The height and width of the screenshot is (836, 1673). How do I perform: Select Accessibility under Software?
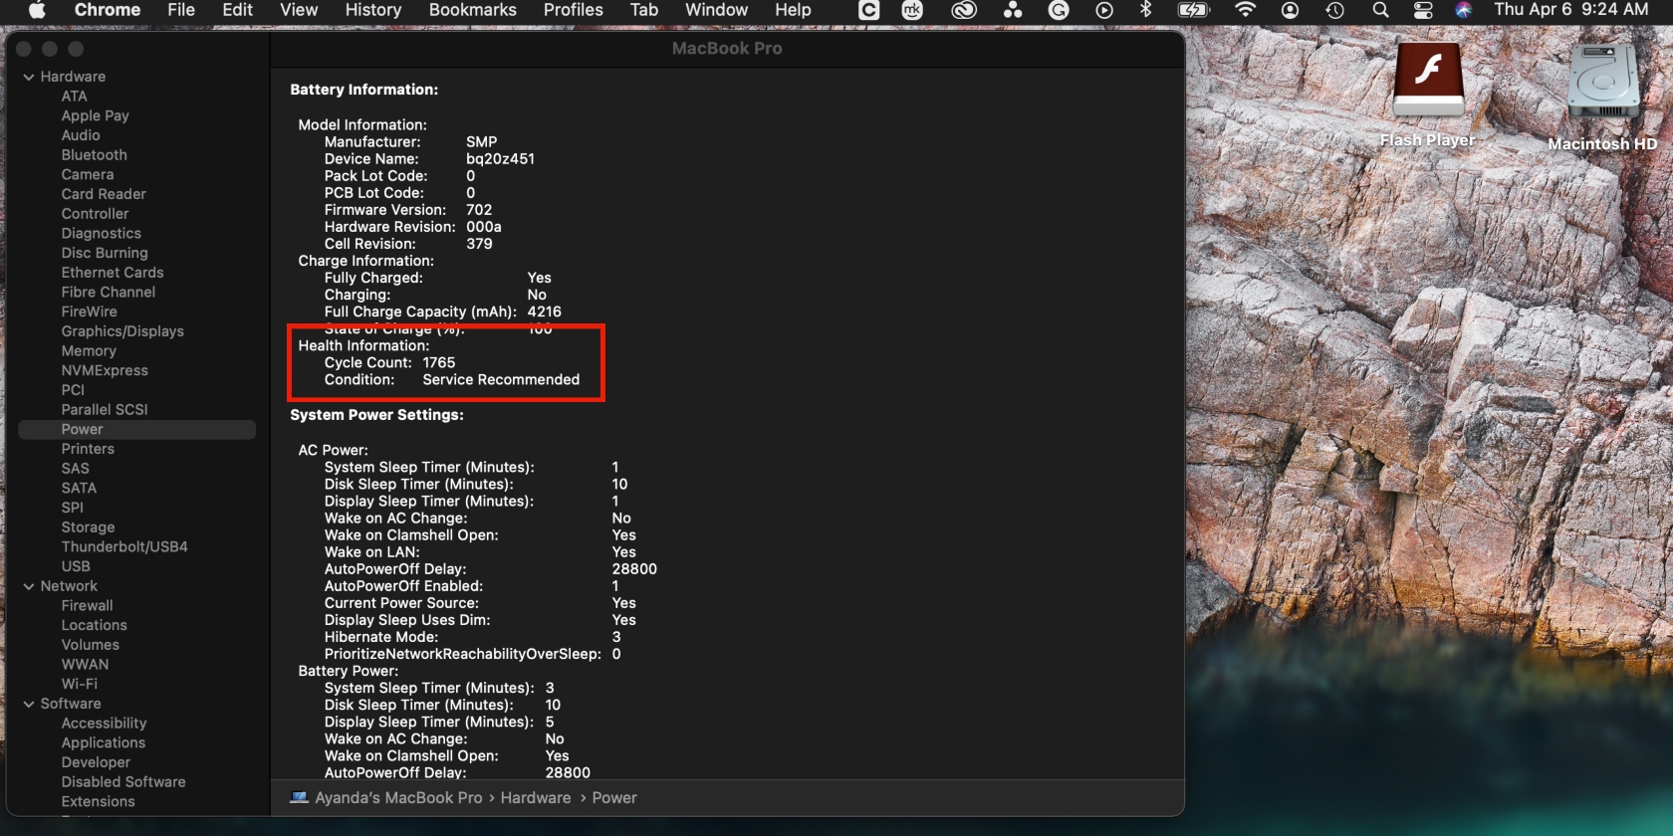[x=104, y=724]
